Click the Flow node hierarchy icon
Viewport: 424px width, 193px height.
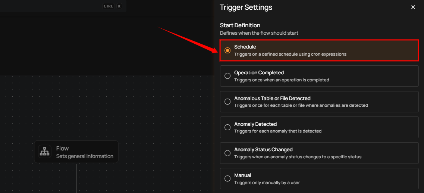[45, 152]
